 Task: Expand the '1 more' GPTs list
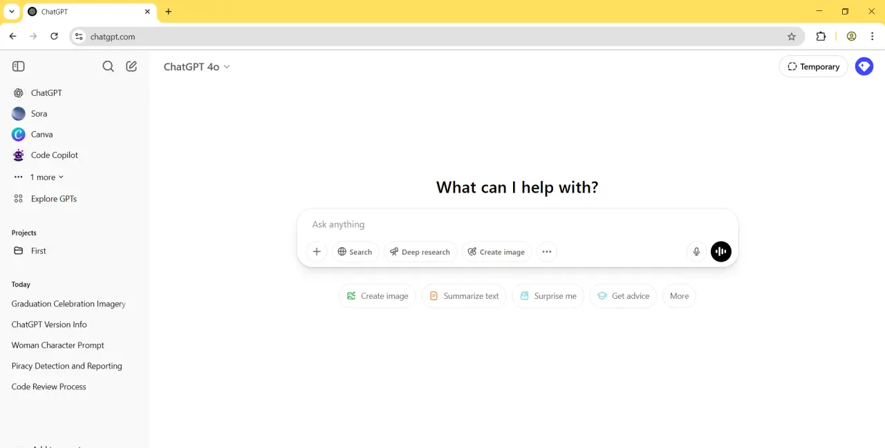39,177
